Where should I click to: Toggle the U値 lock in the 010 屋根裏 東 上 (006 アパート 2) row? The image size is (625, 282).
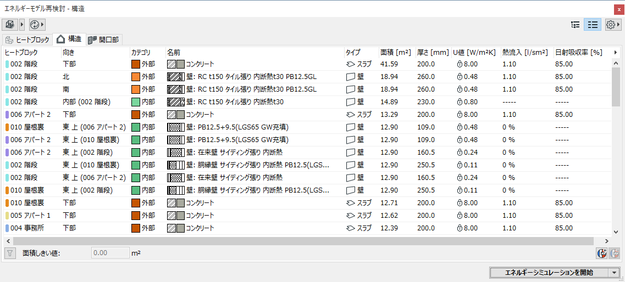(459, 127)
